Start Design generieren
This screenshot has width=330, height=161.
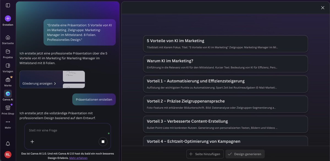tap(244, 154)
